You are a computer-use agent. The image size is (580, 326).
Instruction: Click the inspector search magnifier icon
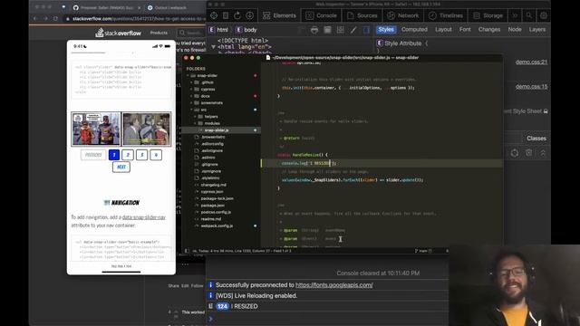click(x=529, y=15)
